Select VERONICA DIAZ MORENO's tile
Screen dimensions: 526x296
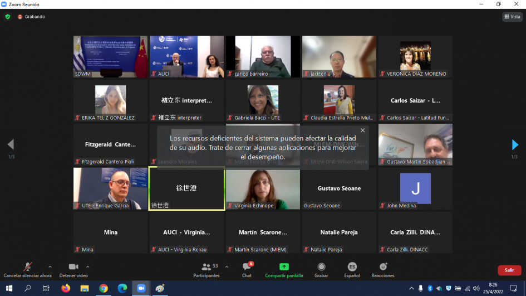[415, 56]
